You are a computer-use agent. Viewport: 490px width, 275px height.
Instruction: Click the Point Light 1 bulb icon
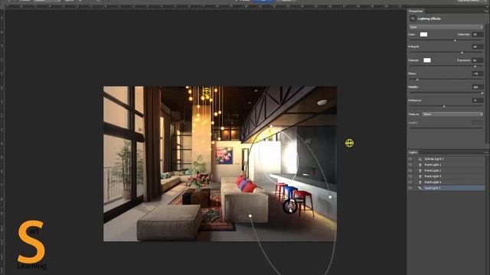coord(420,165)
